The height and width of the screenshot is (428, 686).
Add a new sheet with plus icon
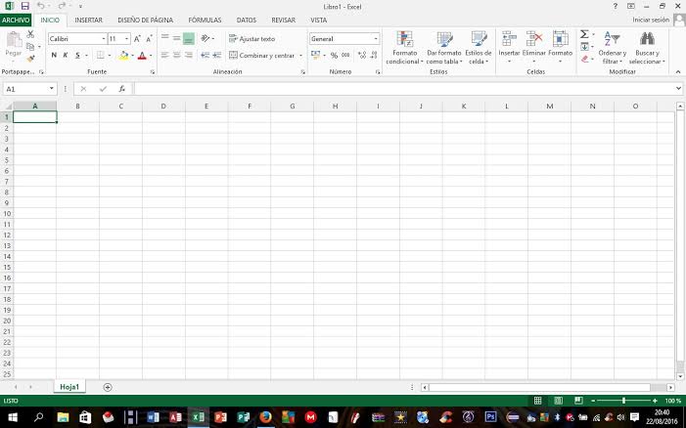pos(108,387)
